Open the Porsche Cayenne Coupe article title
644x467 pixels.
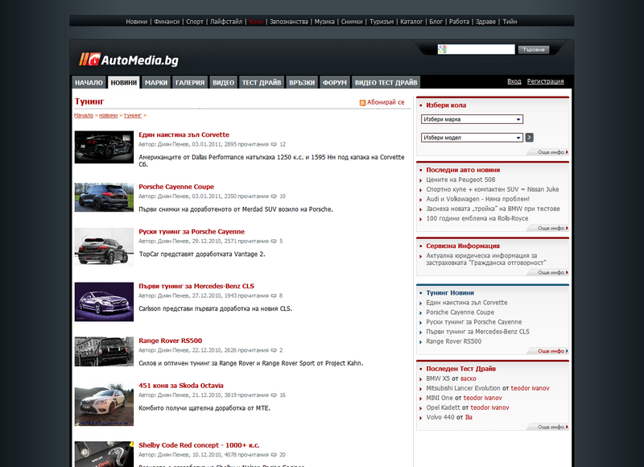click(x=176, y=187)
